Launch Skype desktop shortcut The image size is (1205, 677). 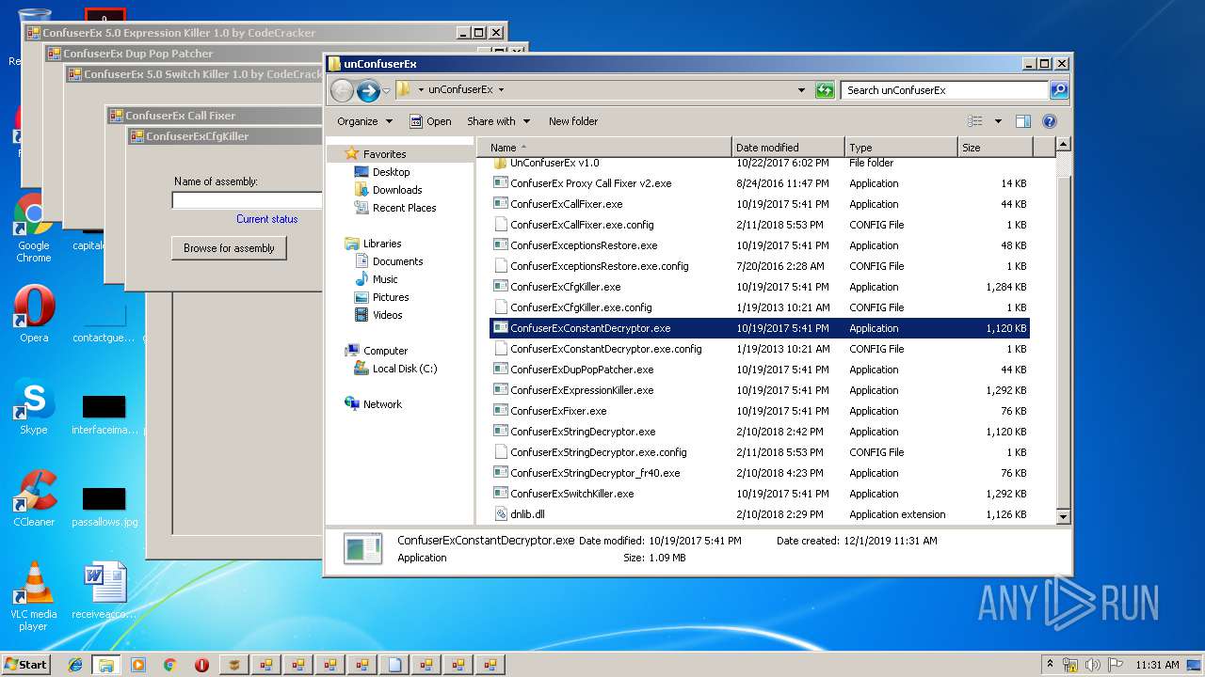coord(34,407)
